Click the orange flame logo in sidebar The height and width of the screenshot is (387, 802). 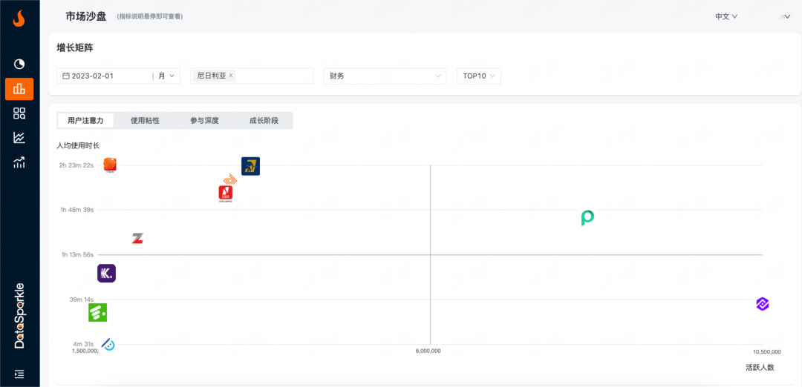pyautogui.click(x=19, y=19)
